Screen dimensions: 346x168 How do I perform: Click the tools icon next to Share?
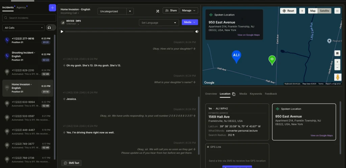(157, 11)
